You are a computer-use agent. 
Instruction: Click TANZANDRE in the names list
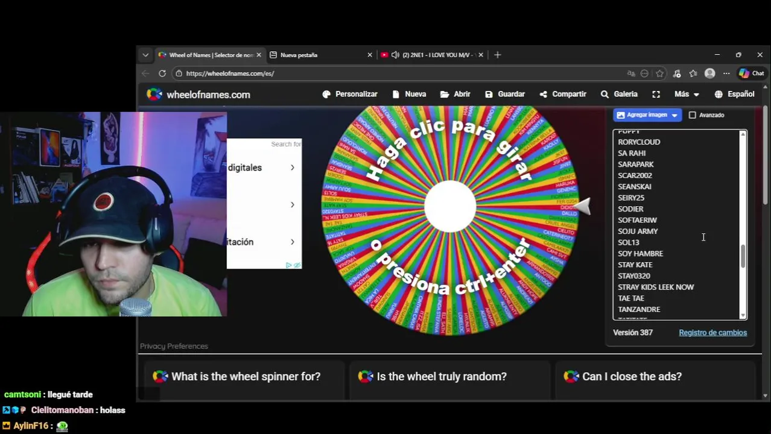click(639, 309)
